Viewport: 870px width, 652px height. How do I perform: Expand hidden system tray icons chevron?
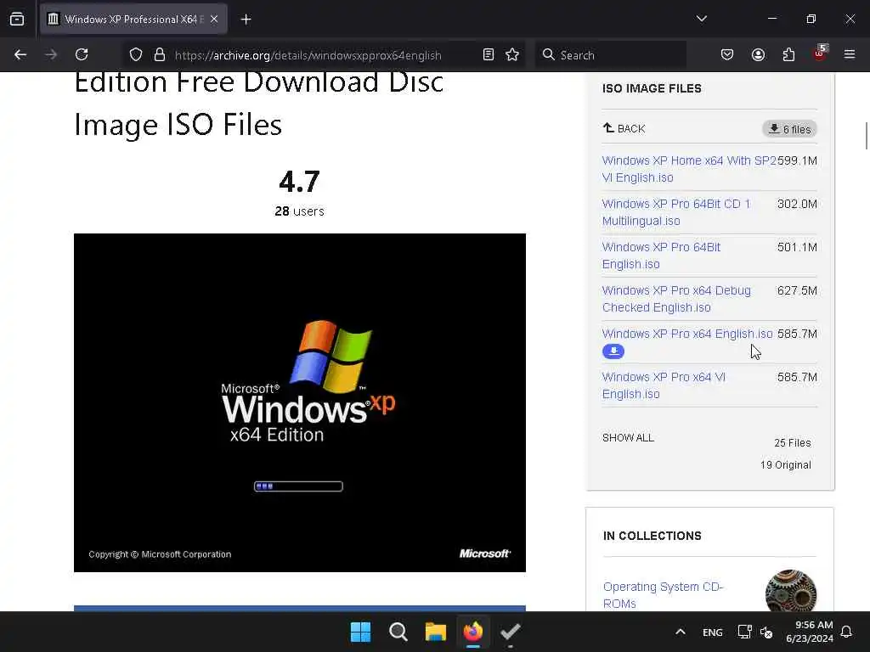(681, 632)
